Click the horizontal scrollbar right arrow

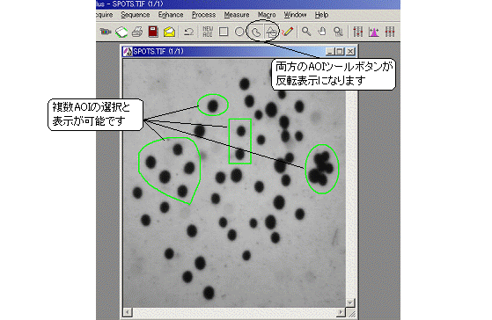(341, 312)
